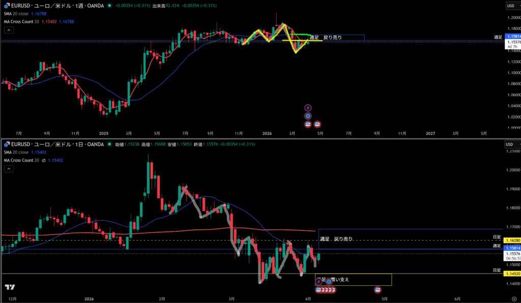Click the purple lightning event icon on weekly chart

point(308,108)
